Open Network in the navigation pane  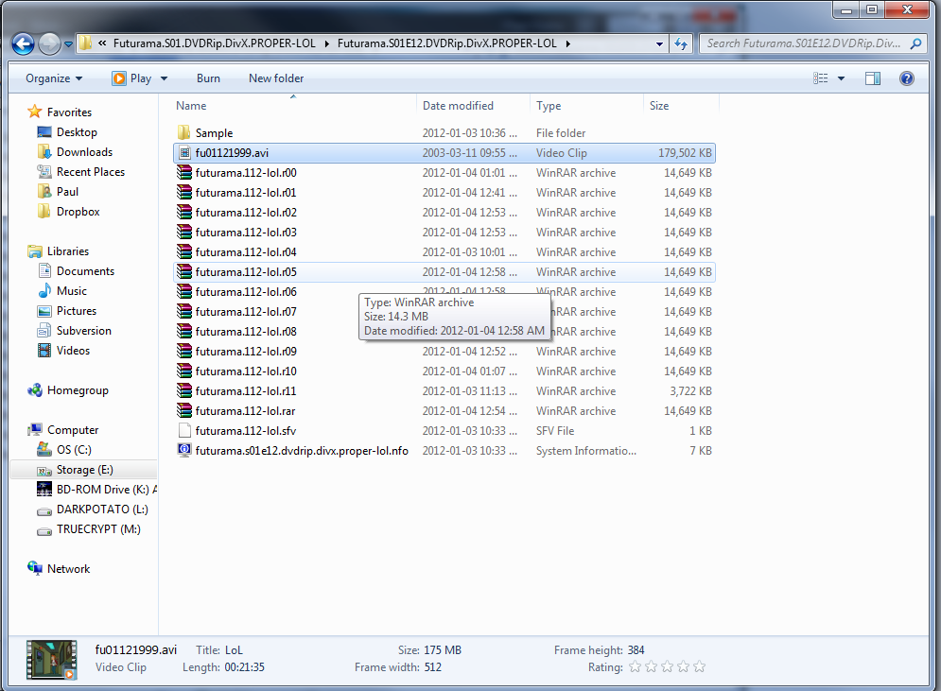pos(68,569)
